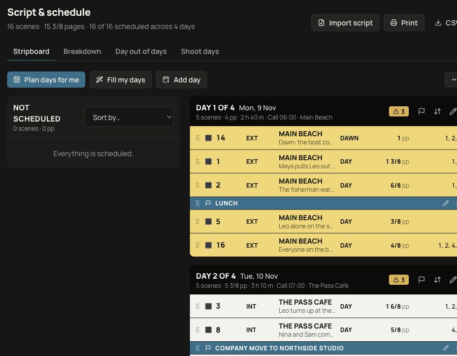Click the '1 6/8 pp' page count
This screenshot has height=356, width=457.
[x=398, y=306]
